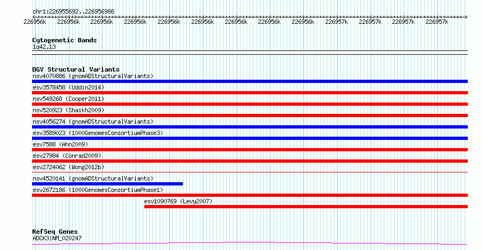Open the esv27984 (Conrad2009) label

point(67,156)
